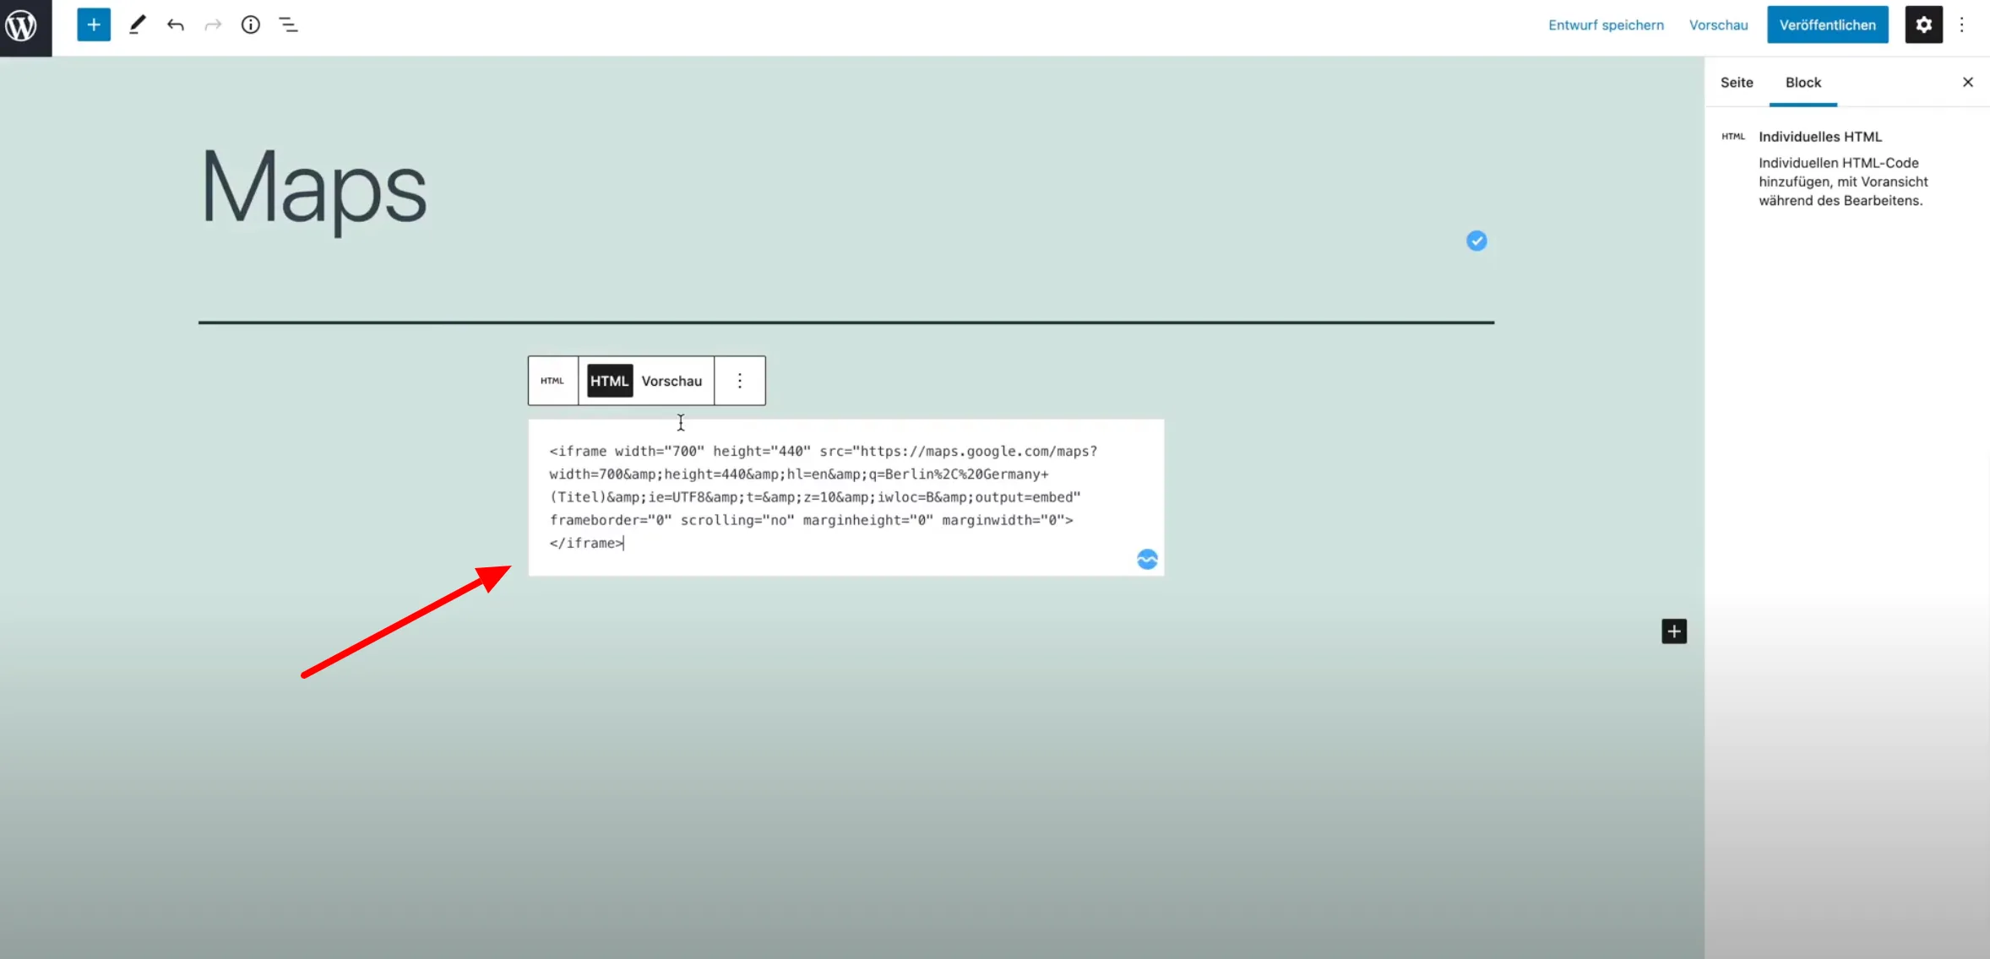Switch block to Vorschau preview mode

click(x=671, y=381)
